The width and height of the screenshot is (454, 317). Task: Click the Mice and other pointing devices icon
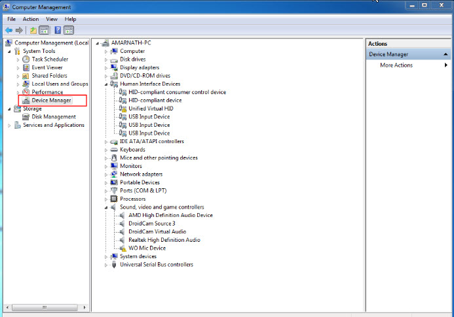click(114, 158)
